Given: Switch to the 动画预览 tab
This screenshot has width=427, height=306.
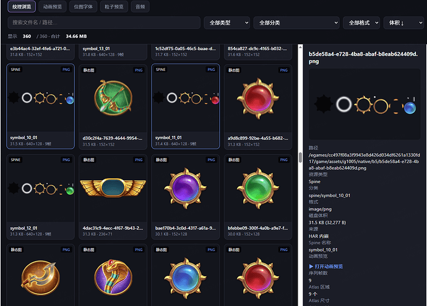Looking at the screenshot, I should click(x=53, y=7).
